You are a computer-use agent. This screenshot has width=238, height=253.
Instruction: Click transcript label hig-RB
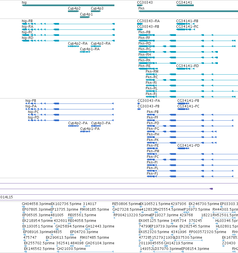pos(27,21)
